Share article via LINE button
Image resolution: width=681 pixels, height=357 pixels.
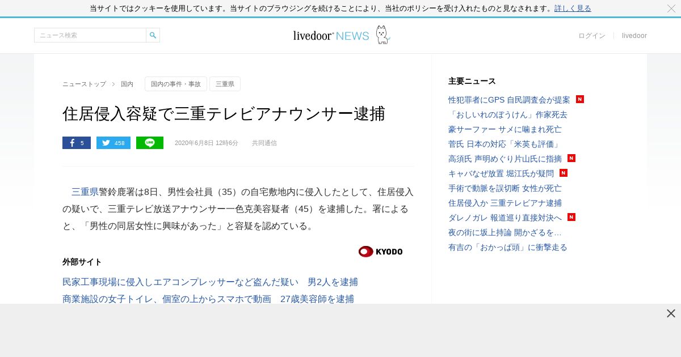pyautogui.click(x=150, y=143)
